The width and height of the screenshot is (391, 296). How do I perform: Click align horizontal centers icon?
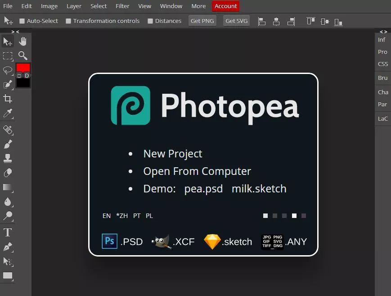coord(276,22)
